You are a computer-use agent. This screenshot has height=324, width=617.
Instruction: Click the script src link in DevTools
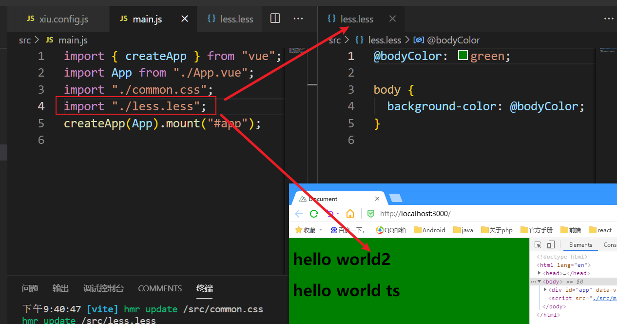coord(604,298)
